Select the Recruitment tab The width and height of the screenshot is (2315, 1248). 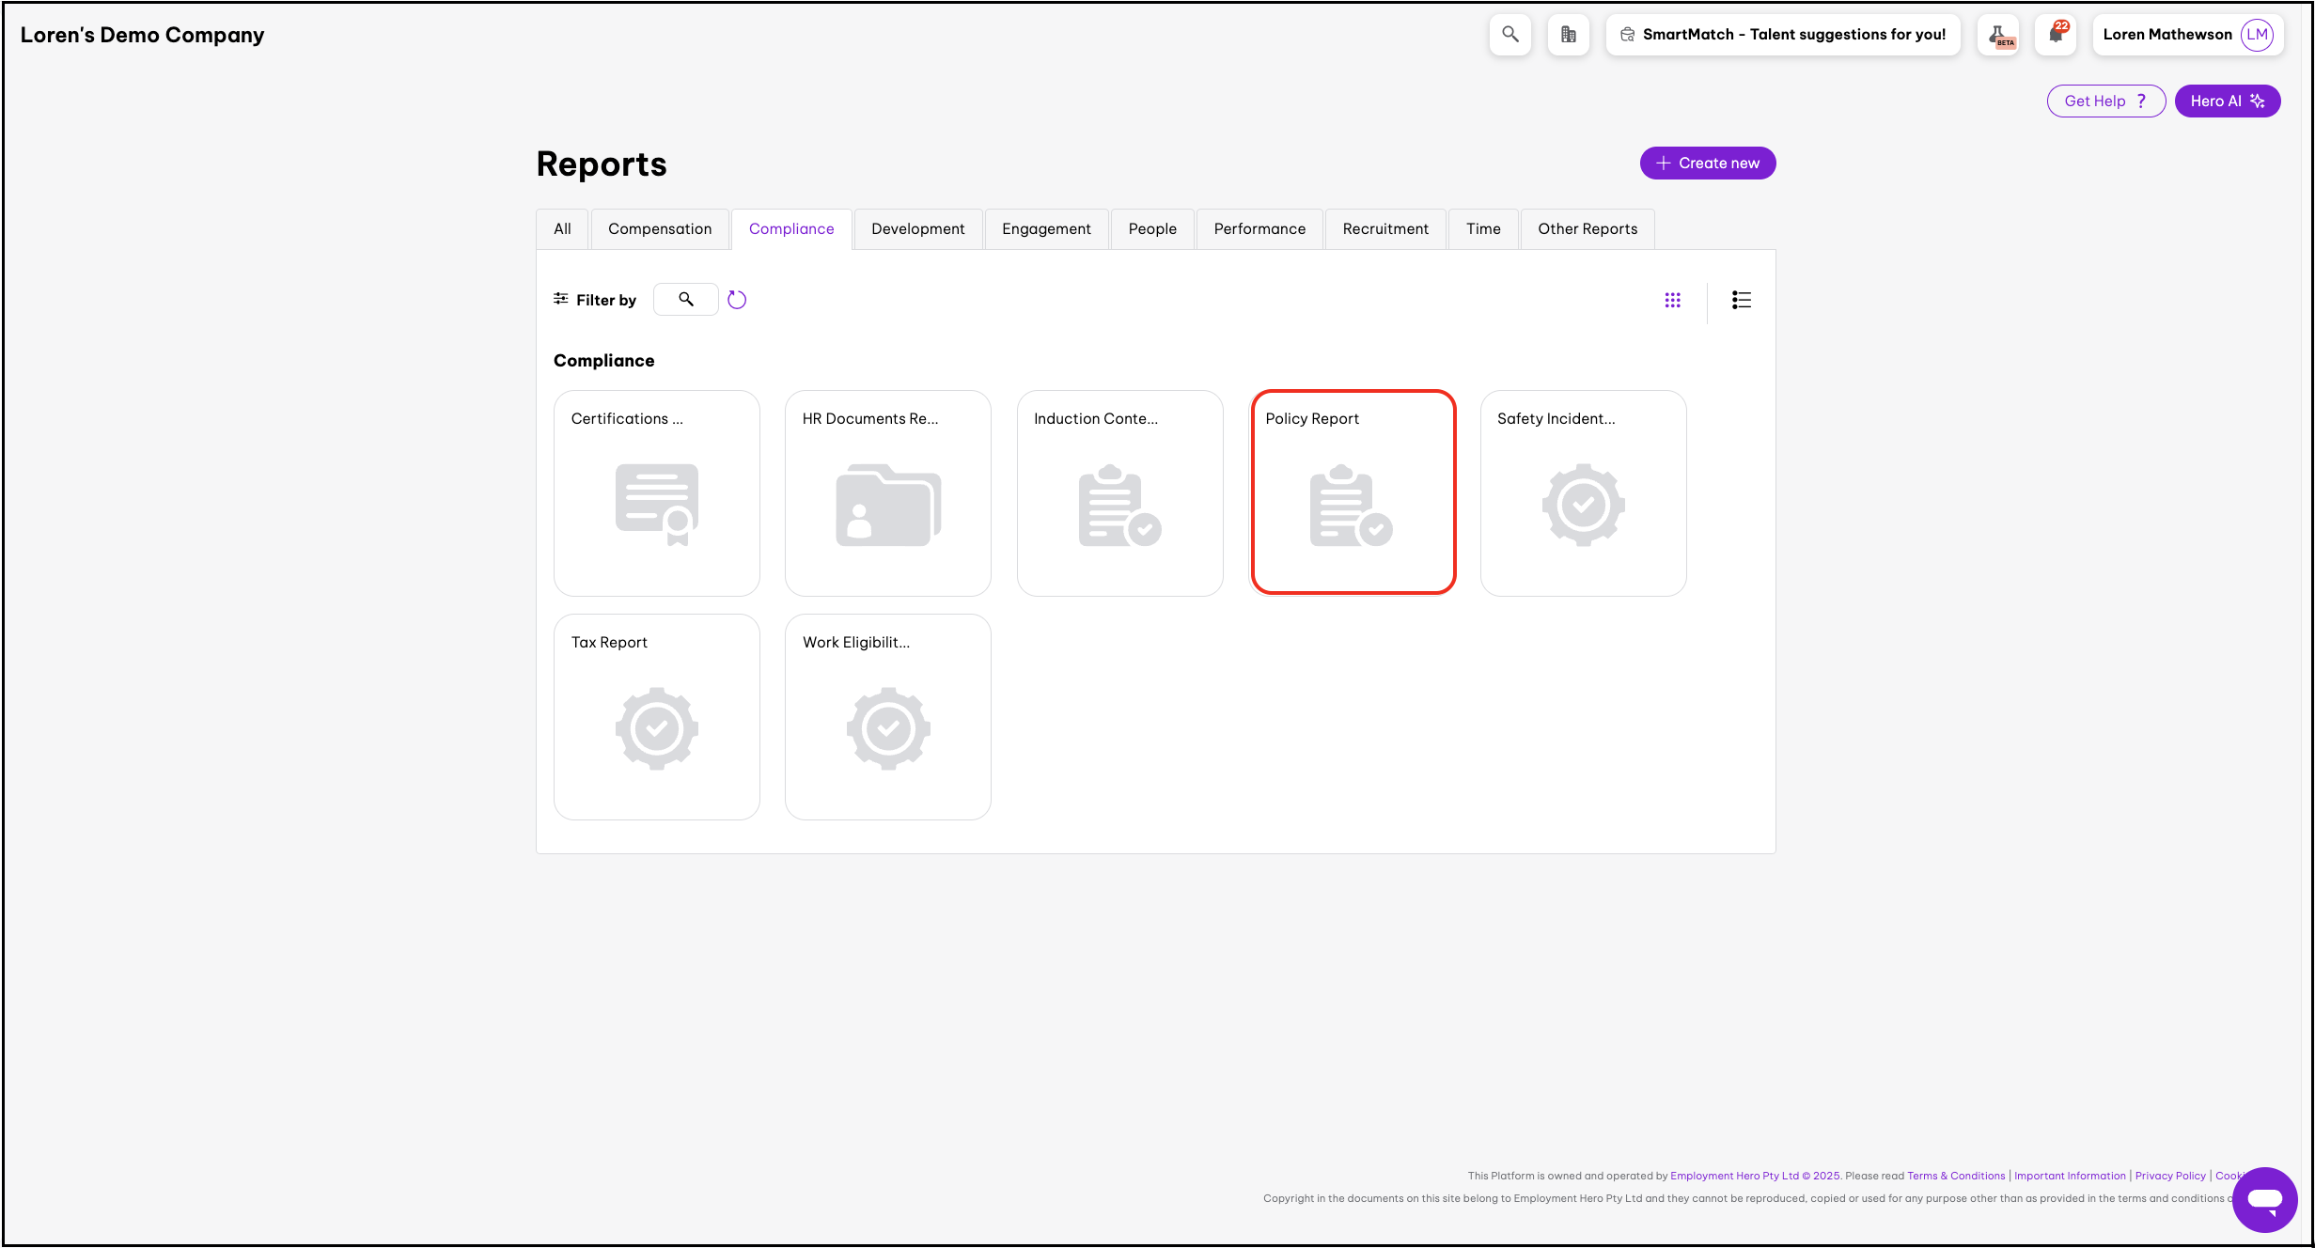(1384, 229)
